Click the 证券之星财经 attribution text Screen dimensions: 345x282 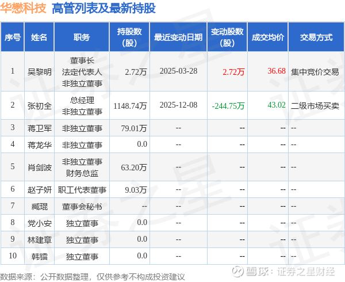click(306, 272)
